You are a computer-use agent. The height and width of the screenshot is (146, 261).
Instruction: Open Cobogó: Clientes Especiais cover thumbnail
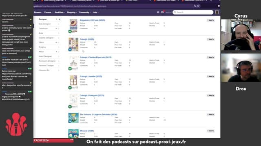[73, 61]
